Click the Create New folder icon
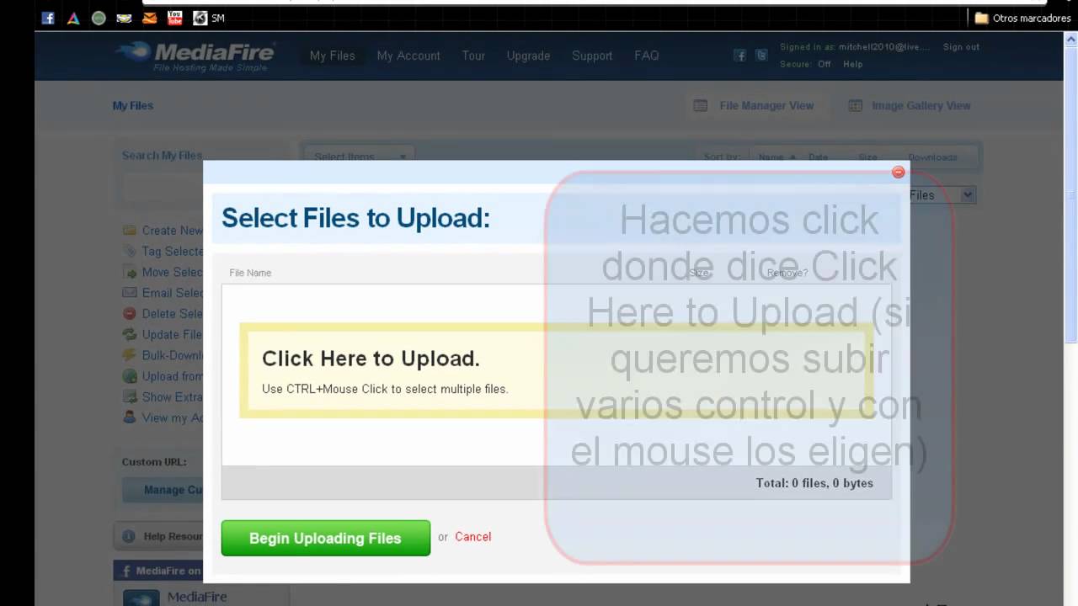 coord(130,231)
